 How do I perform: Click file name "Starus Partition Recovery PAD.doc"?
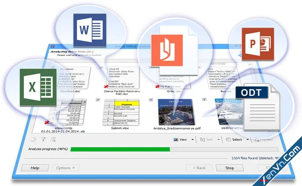pyautogui.click(x=122, y=92)
